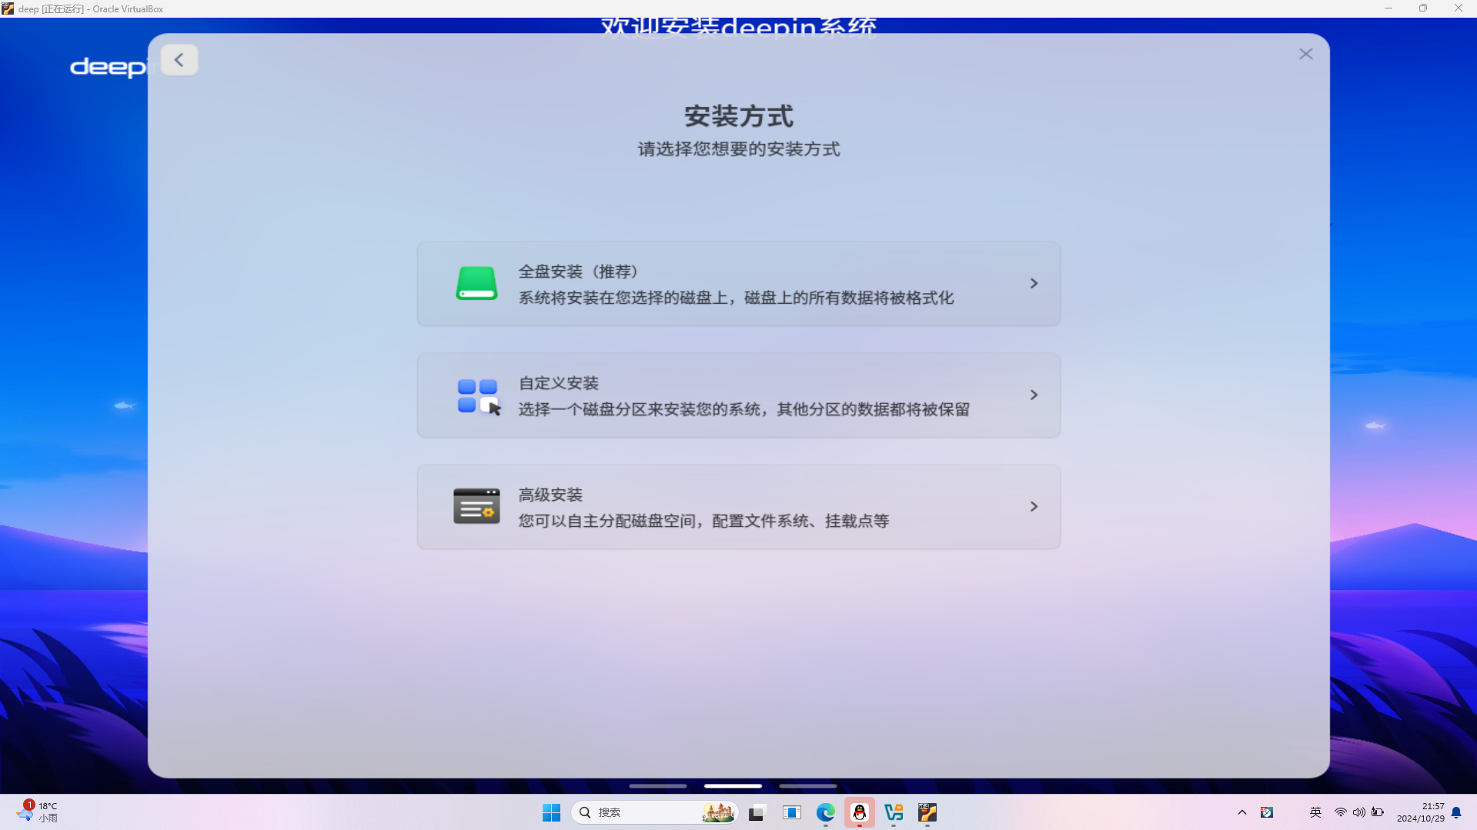The image size is (1477, 830).
Task: Click the full-disk format warning description
Action: [x=736, y=298]
